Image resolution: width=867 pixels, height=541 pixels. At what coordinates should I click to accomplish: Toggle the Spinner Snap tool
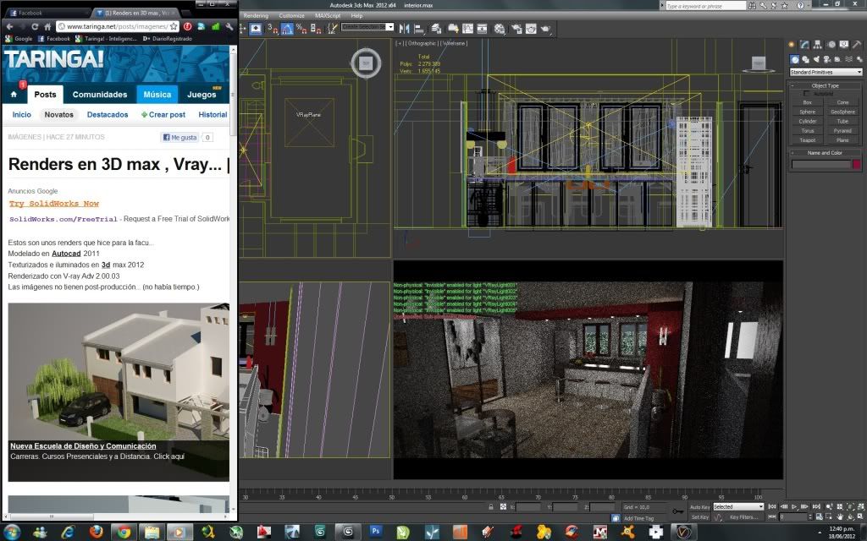tap(316, 29)
